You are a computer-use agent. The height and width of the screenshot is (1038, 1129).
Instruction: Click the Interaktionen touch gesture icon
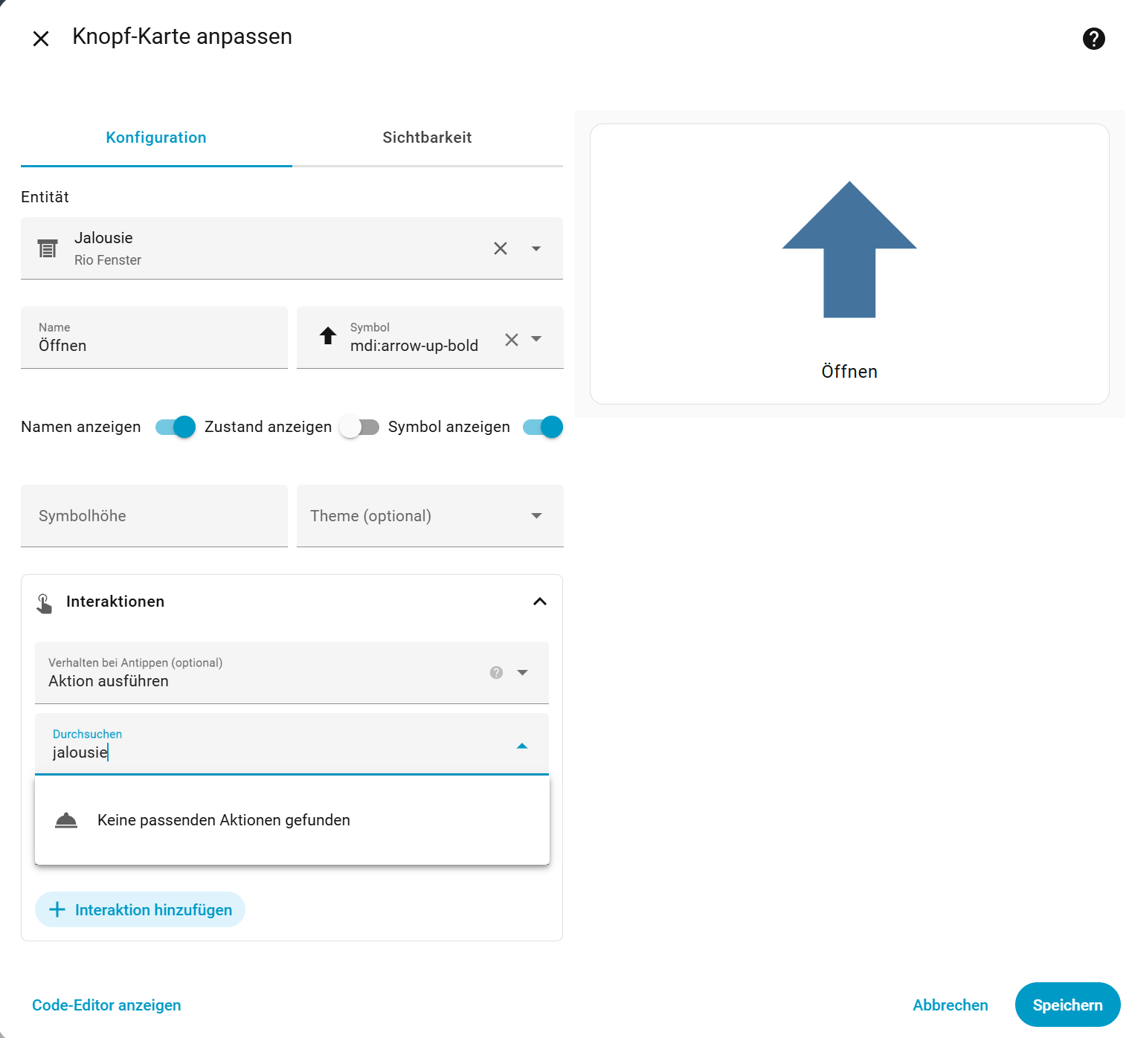(45, 603)
